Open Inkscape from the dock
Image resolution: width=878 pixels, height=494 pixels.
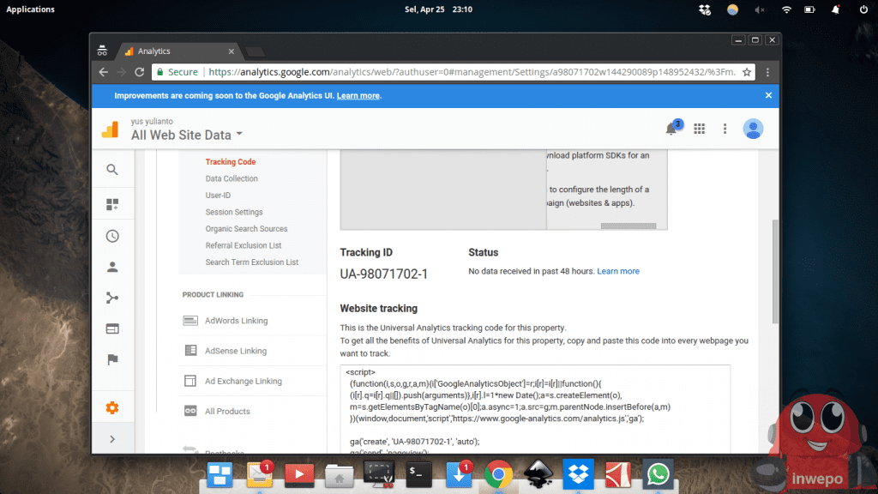(x=538, y=475)
